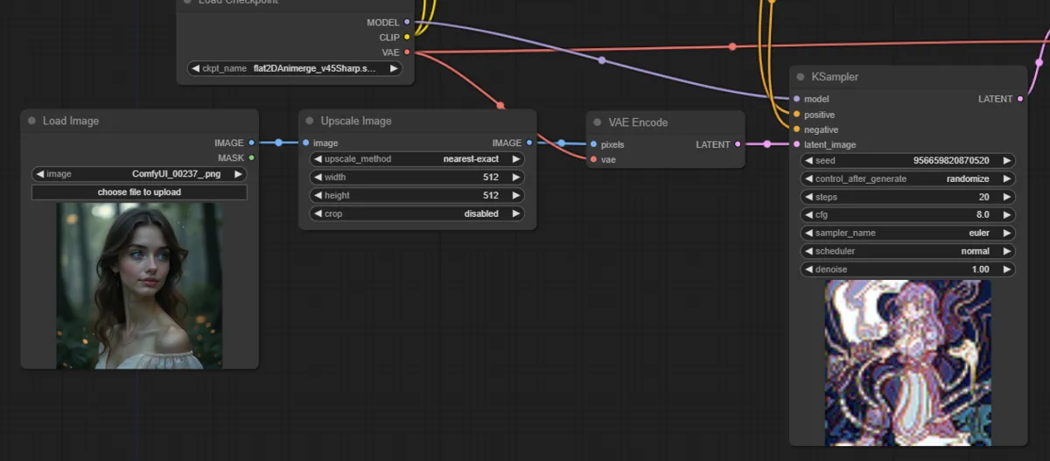
Task: Increase denoise with its right arrow
Action: tap(1007, 269)
